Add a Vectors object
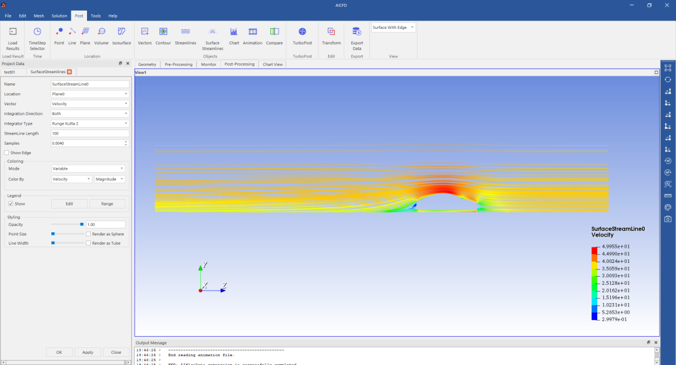Image resolution: width=676 pixels, height=365 pixels. [x=145, y=36]
